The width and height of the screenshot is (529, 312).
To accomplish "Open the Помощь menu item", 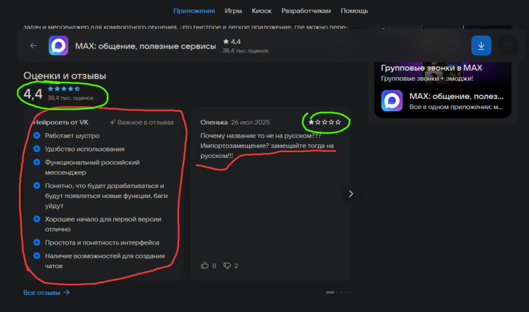I will (x=354, y=10).
